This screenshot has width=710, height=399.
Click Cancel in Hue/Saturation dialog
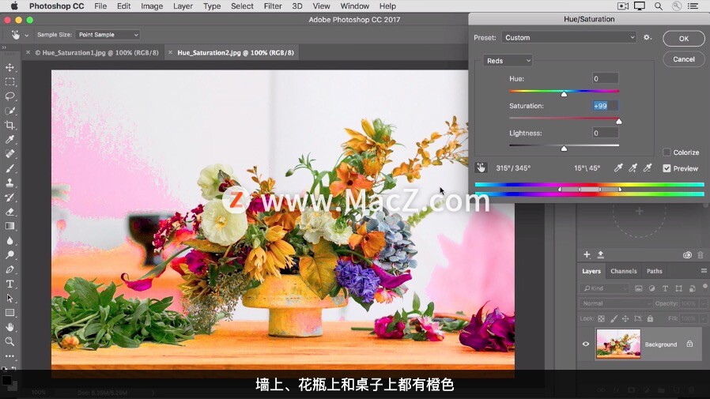(684, 59)
